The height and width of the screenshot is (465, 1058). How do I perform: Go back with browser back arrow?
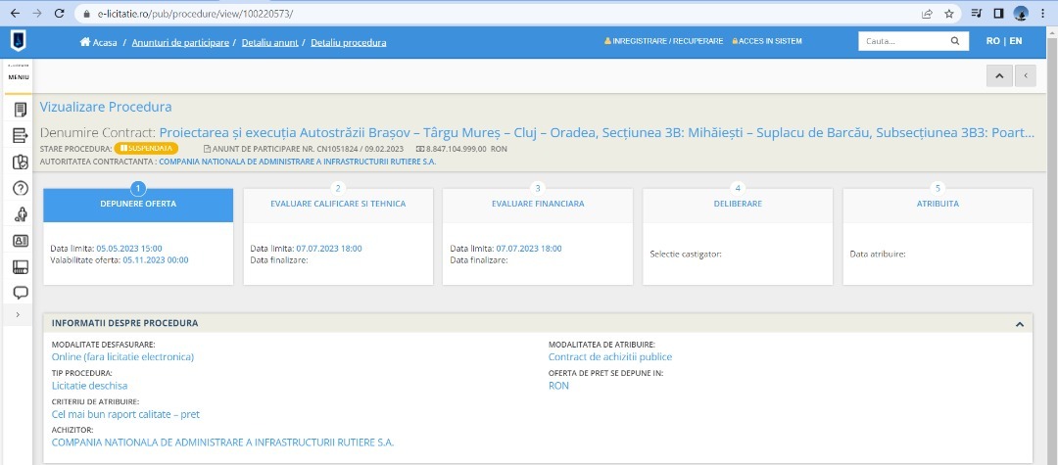click(x=15, y=14)
